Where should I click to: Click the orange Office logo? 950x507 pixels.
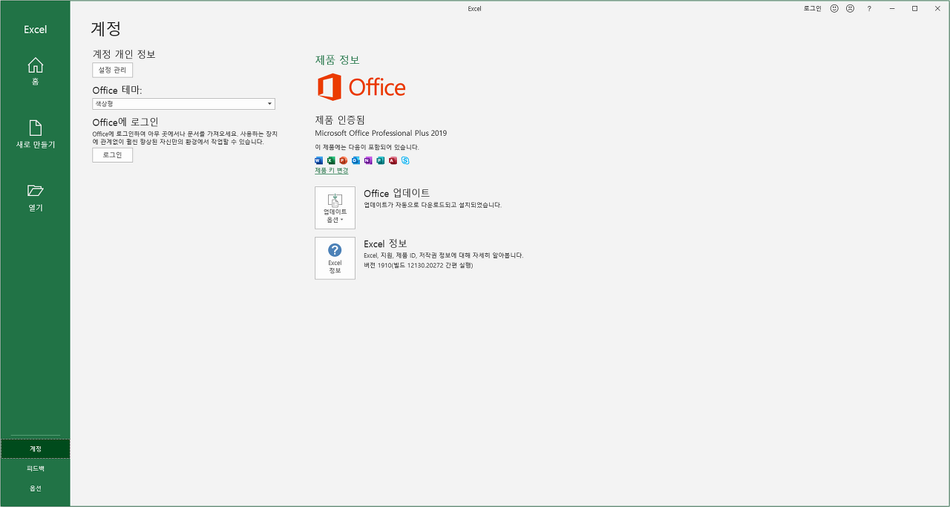(x=361, y=88)
